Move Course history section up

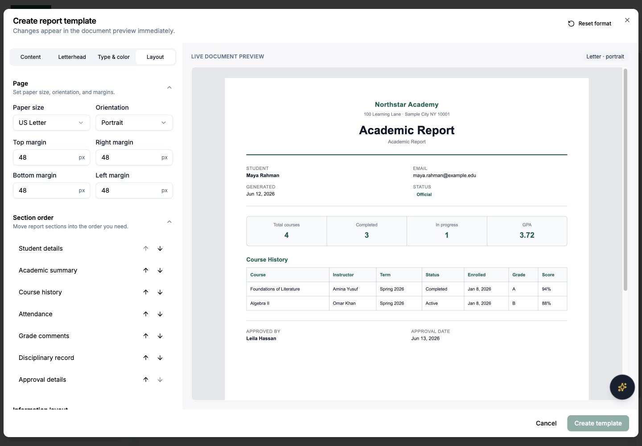(146, 292)
